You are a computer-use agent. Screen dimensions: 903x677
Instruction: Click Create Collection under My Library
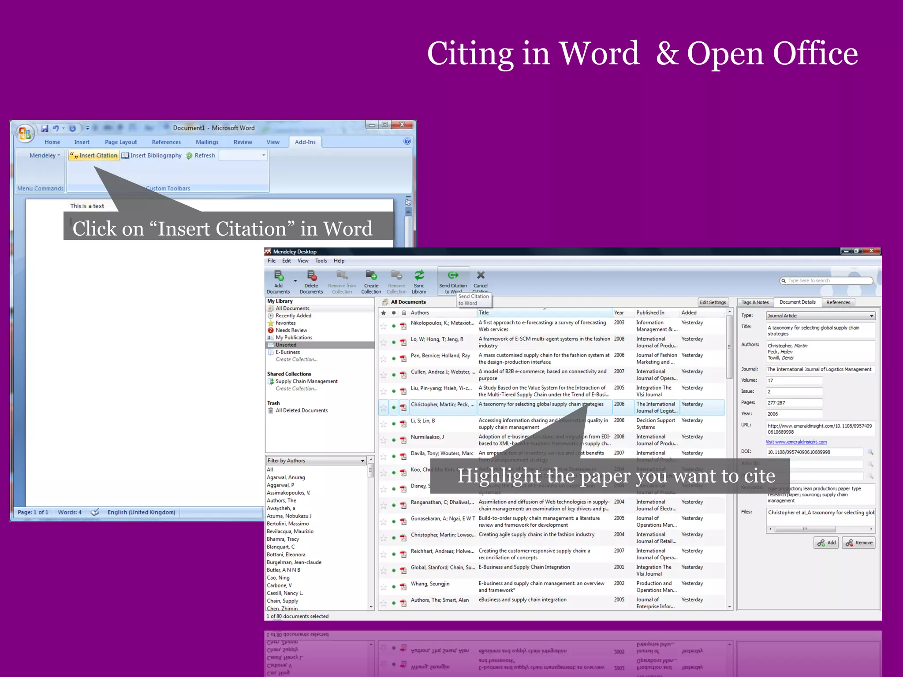coord(296,359)
